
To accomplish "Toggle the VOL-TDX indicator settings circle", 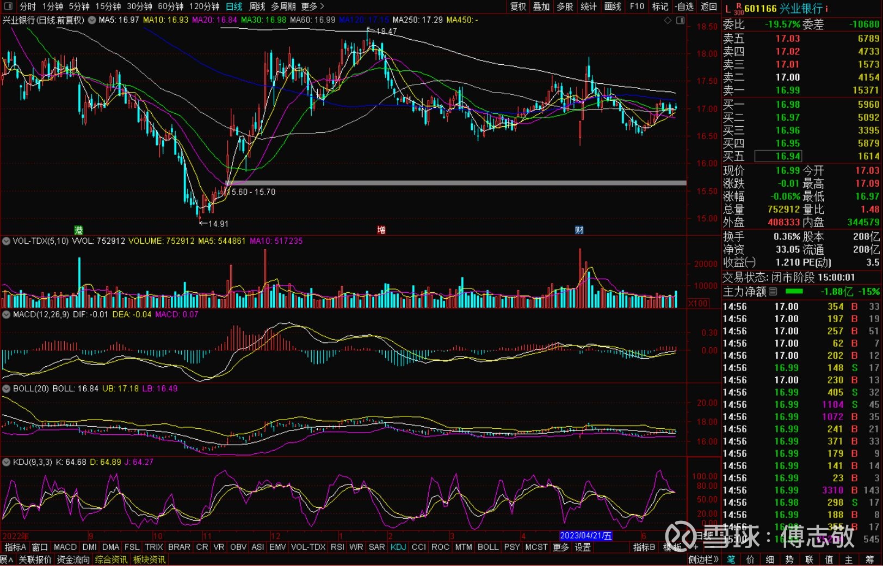I will [7, 241].
